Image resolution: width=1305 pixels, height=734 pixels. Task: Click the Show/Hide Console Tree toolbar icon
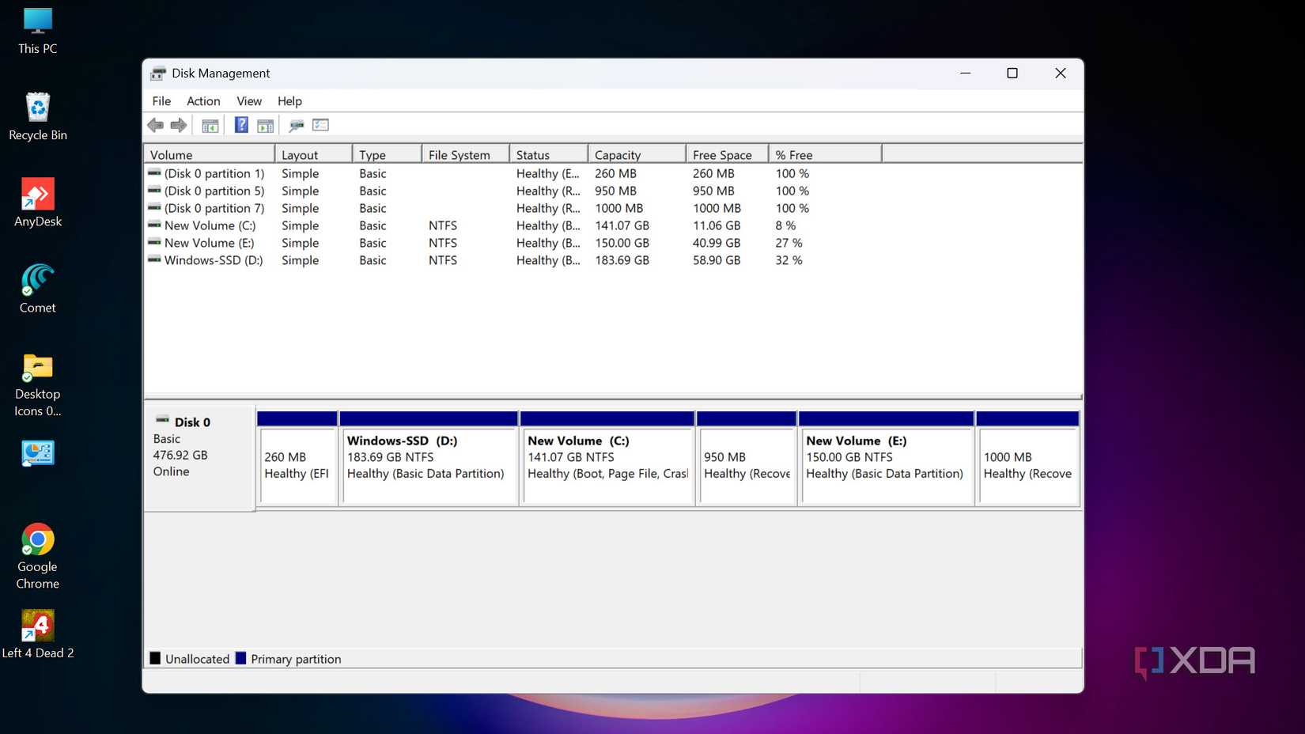click(x=210, y=125)
